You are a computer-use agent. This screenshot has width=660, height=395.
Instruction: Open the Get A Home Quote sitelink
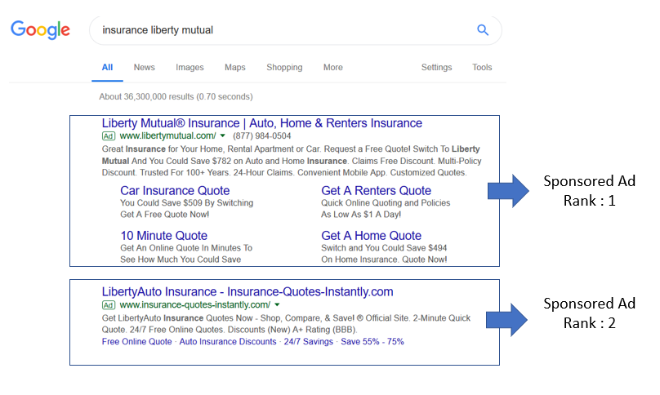(371, 236)
